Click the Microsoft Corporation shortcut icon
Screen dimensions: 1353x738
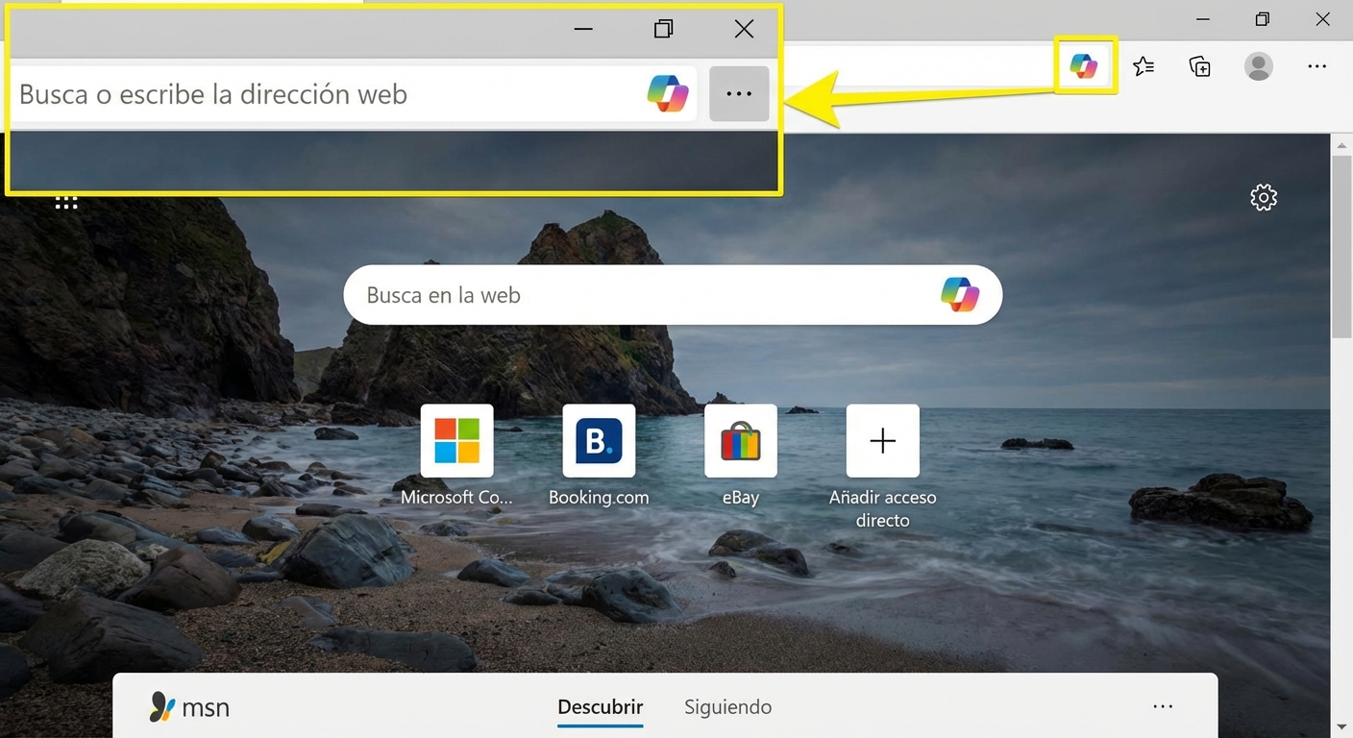[x=456, y=440]
